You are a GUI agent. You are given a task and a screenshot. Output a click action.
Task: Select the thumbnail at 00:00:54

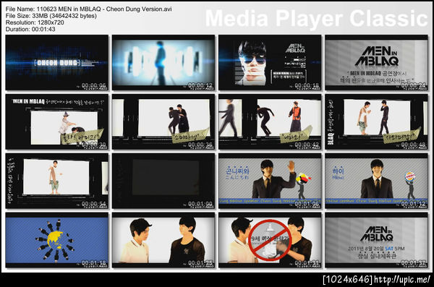(x=56, y=181)
